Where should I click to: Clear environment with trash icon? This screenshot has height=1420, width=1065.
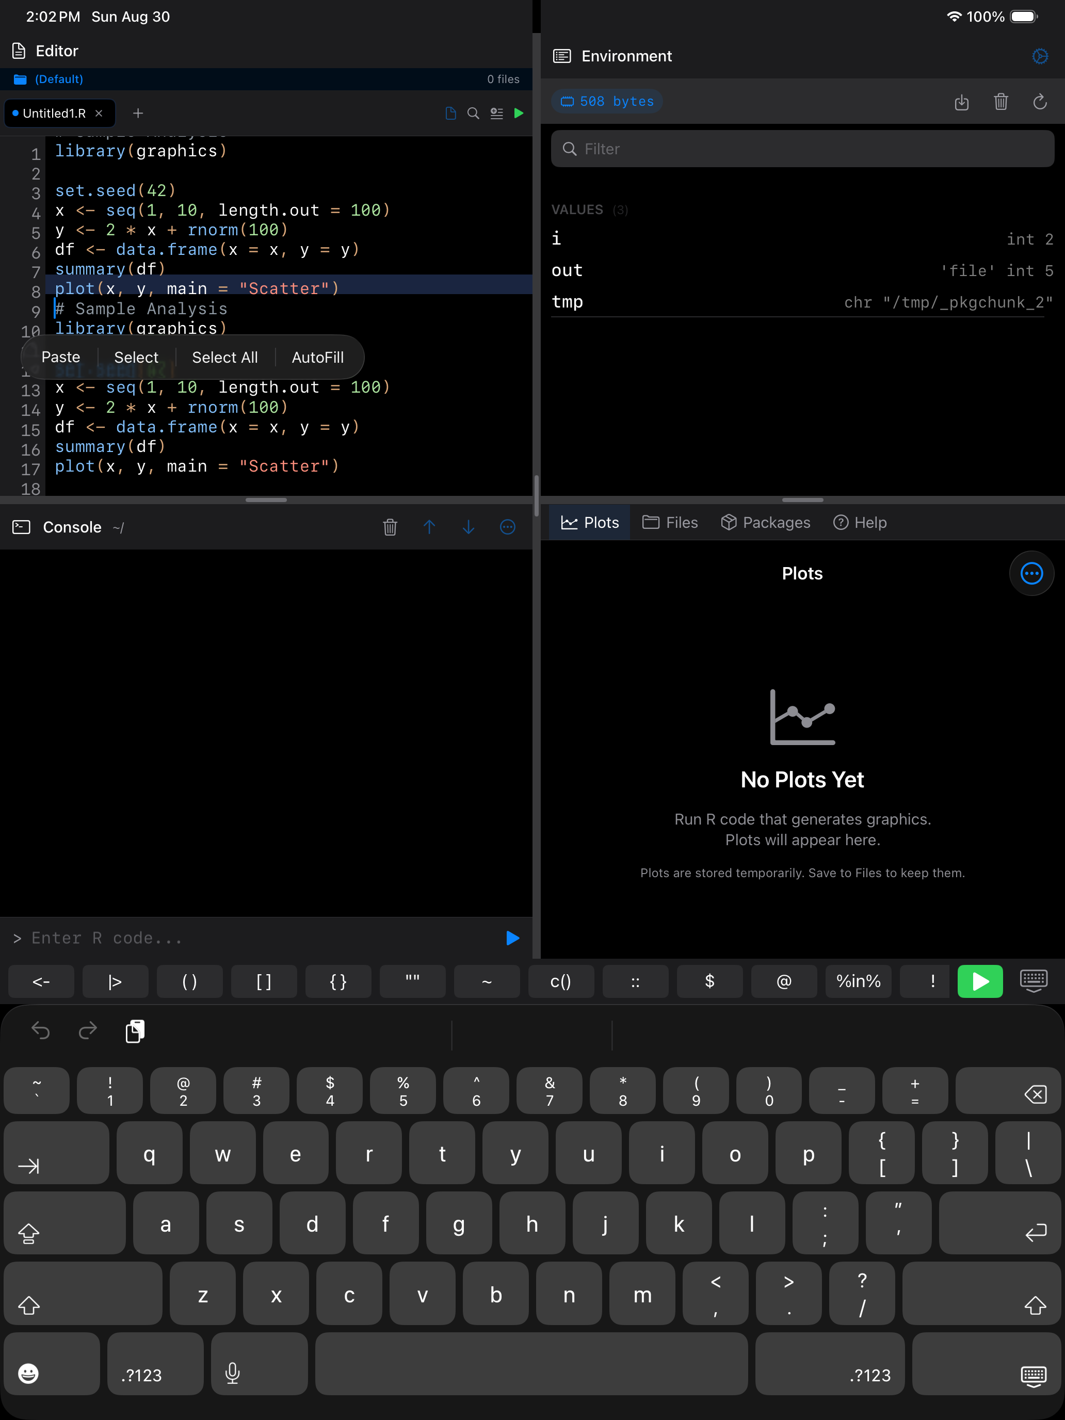(x=1001, y=102)
